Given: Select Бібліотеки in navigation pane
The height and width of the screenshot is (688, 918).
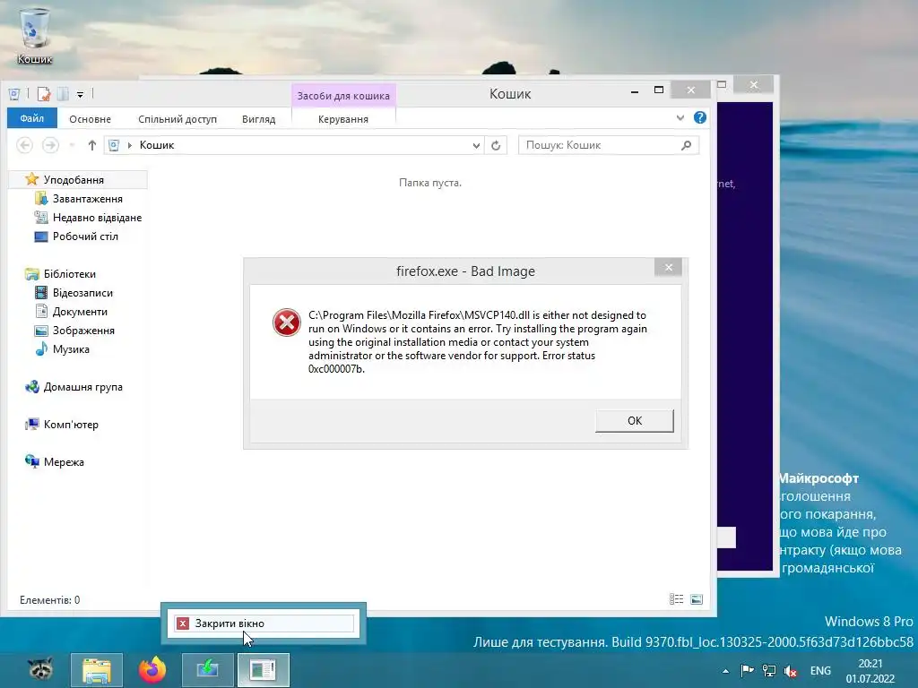Looking at the screenshot, I should point(69,274).
